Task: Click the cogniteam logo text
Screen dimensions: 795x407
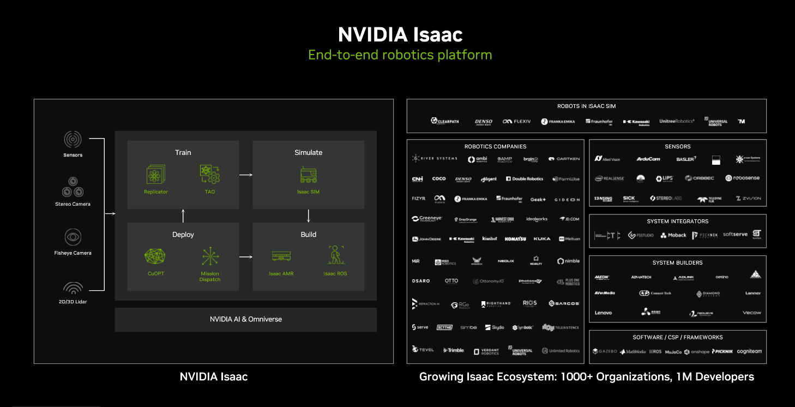Action: tap(749, 351)
